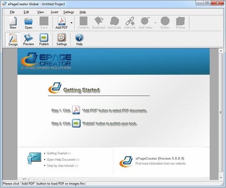
Task: Click "Find more information from our website" link
Action: coord(160,163)
